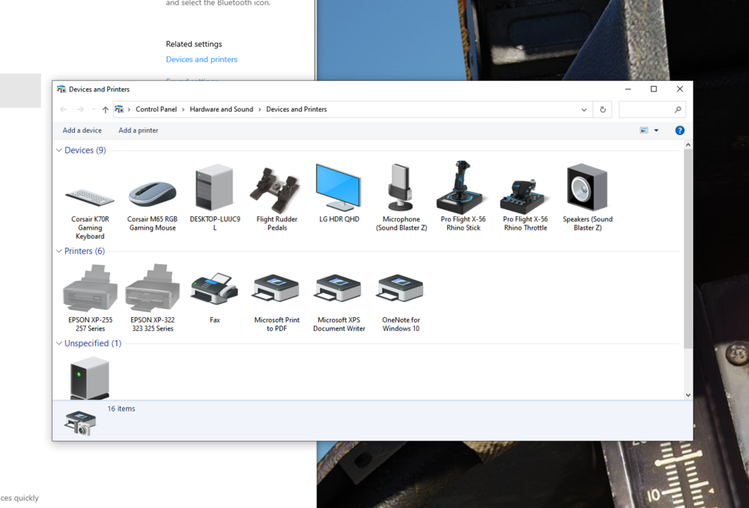
Task: Select the Pro Flight X-56 Rhino Throttle
Action: coord(525,198)
